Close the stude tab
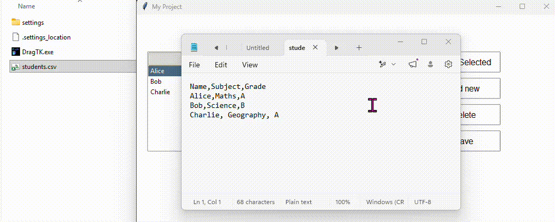555x222 pixels. pos(315,47)
